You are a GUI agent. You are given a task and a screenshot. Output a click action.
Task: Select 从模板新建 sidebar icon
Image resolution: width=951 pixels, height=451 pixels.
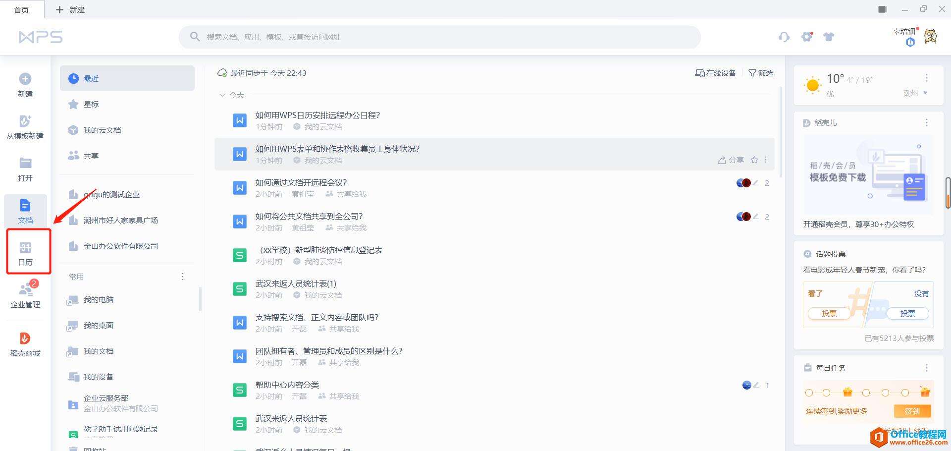click(x=25, y=127)
